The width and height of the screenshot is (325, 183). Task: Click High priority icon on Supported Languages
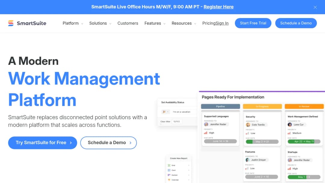(206, 133)
